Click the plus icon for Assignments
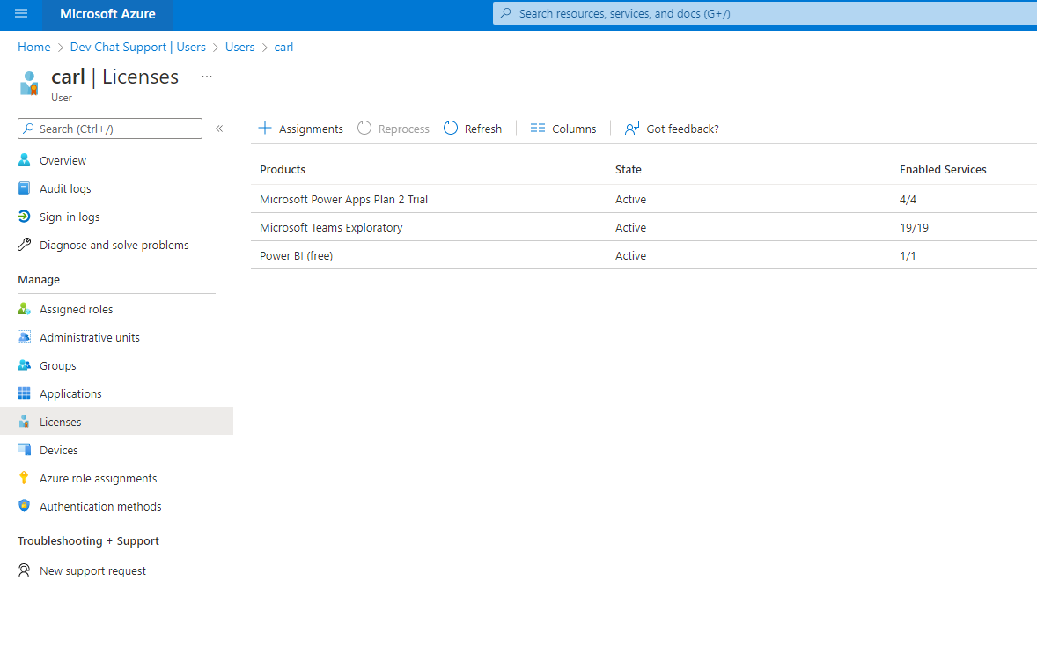This screenshot has width=1037, height=647. pos(265,128)
